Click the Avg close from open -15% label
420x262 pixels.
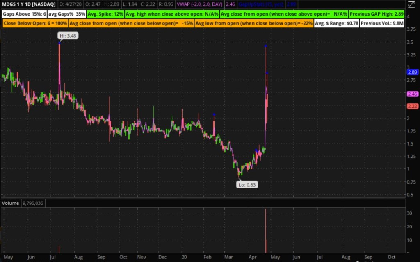point(131,23)
